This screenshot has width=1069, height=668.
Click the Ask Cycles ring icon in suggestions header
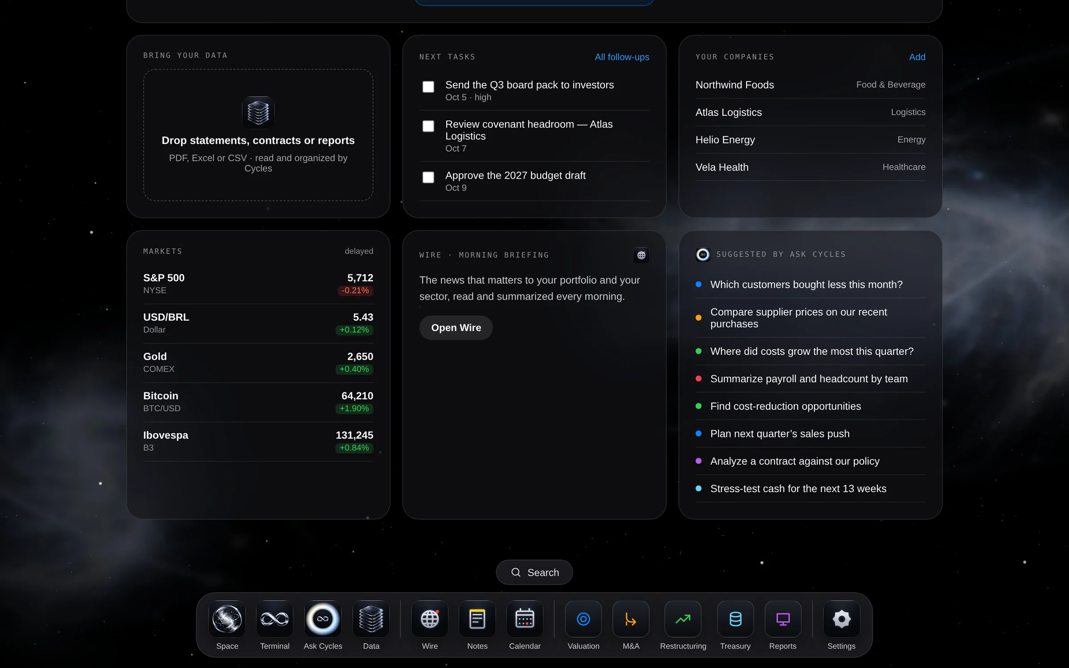(703, 254)
